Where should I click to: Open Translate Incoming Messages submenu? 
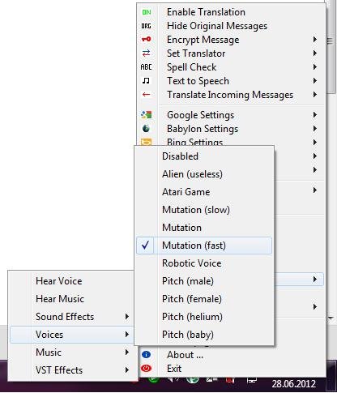231,95
